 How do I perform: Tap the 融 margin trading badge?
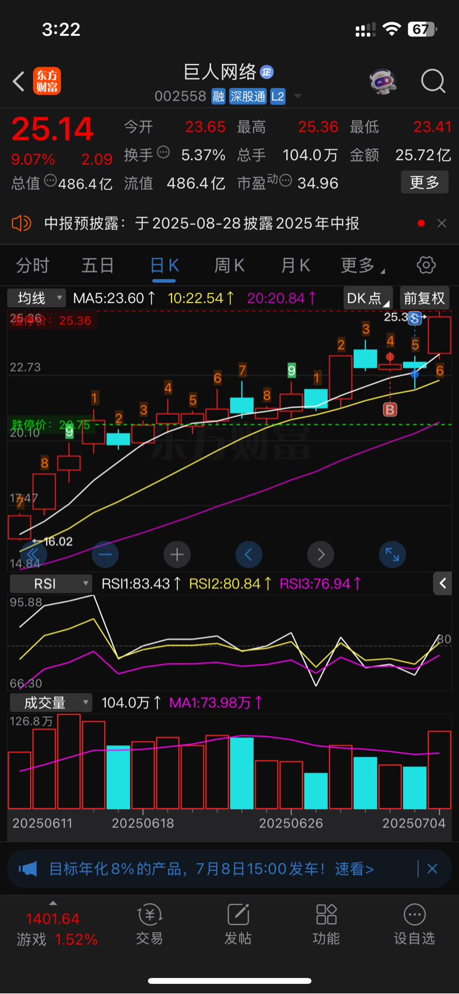click(218, 96)
